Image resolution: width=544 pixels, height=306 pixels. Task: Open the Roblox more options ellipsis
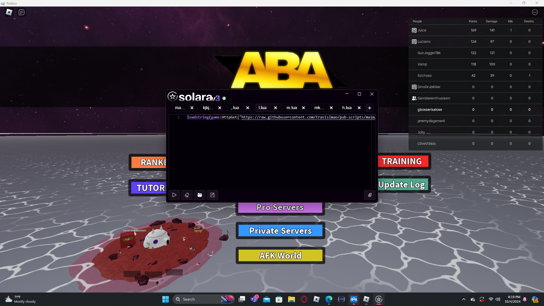tap(535, 12)
